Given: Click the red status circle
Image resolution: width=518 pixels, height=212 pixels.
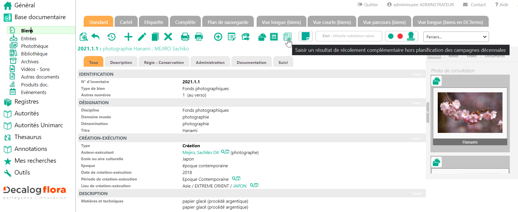Looking at the screenshot, I should point(400,36).
